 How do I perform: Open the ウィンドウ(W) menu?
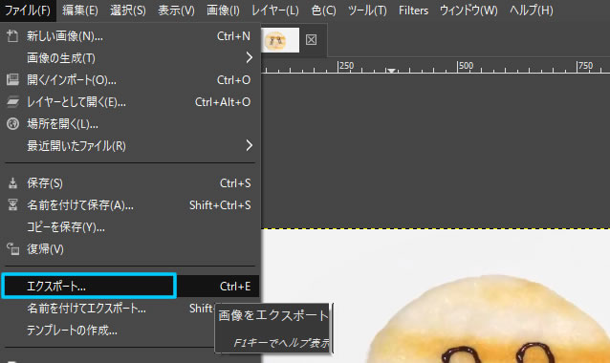(x=468, y=11)
